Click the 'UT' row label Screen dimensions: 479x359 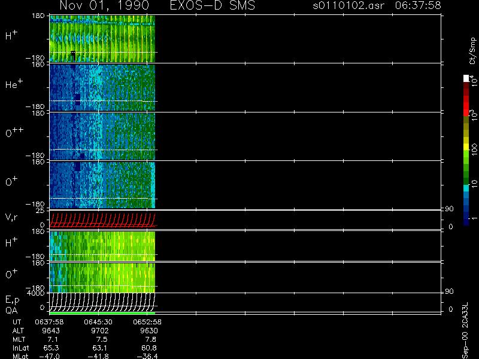coord(17,322)
